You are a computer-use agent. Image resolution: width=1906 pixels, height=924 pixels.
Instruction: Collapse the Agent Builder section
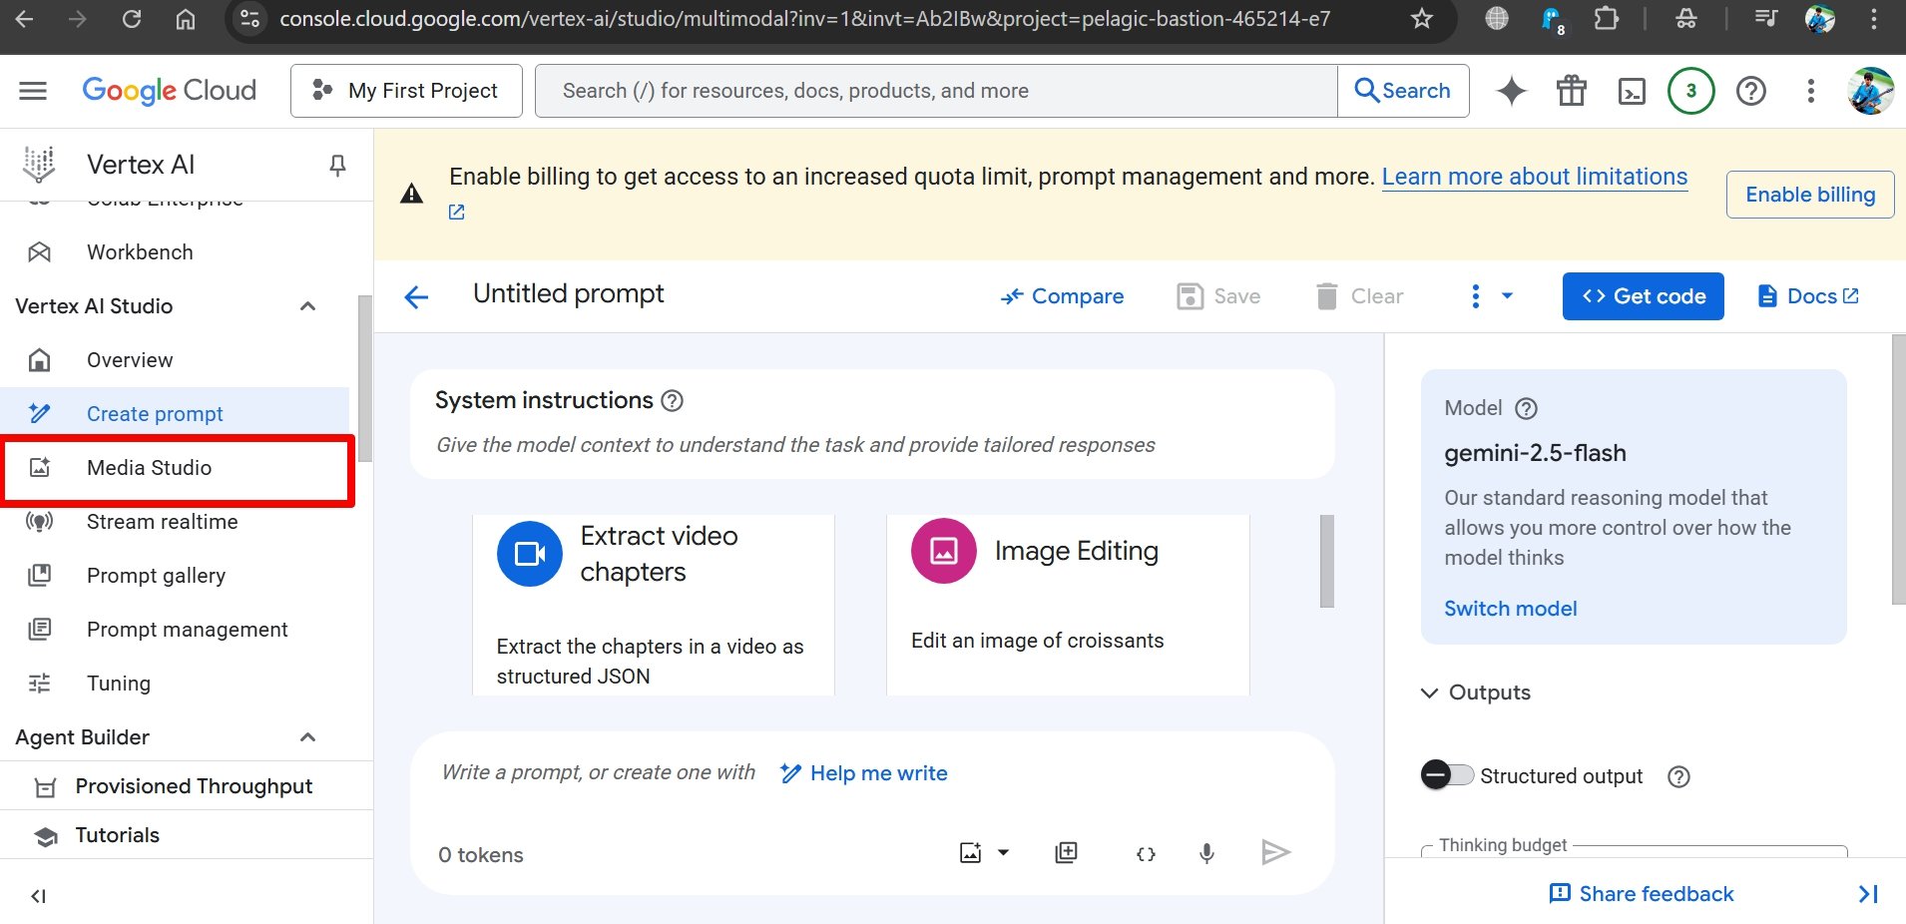pos(308,737)
